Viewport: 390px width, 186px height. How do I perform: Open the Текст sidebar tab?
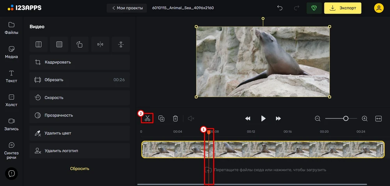tap(11, 76)
